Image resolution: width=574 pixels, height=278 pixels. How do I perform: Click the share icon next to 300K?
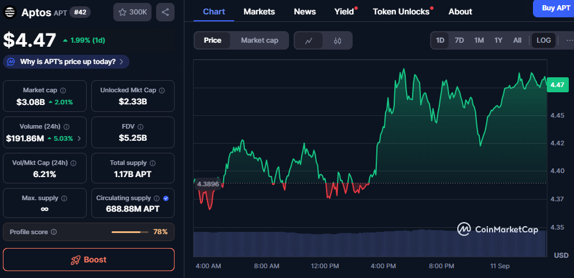165,12
